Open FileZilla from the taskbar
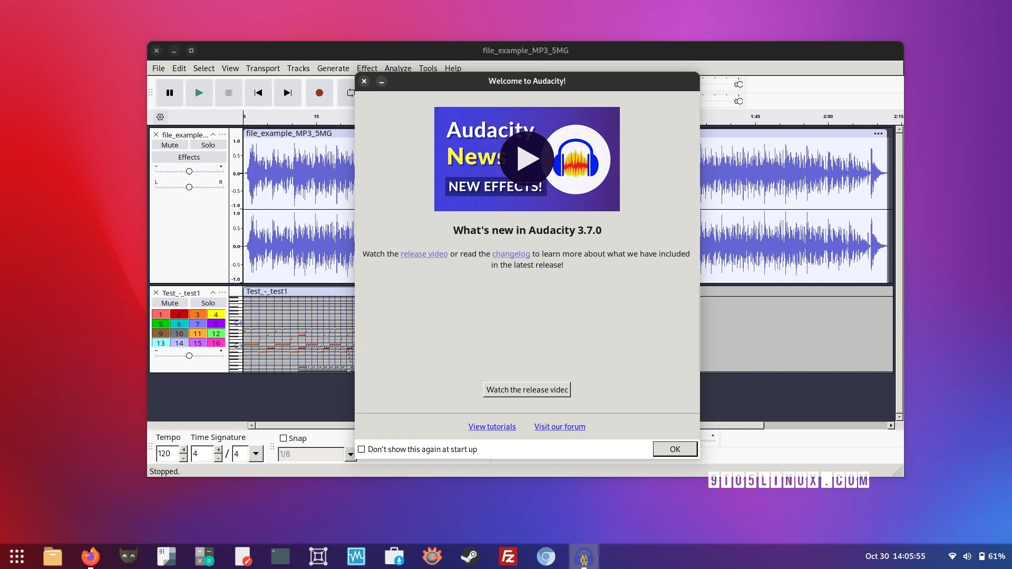1012x569 pixels. (x=508, y=556)
